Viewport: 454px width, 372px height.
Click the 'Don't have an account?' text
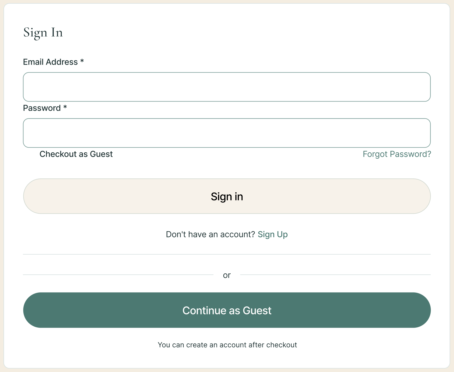(210, 234)
